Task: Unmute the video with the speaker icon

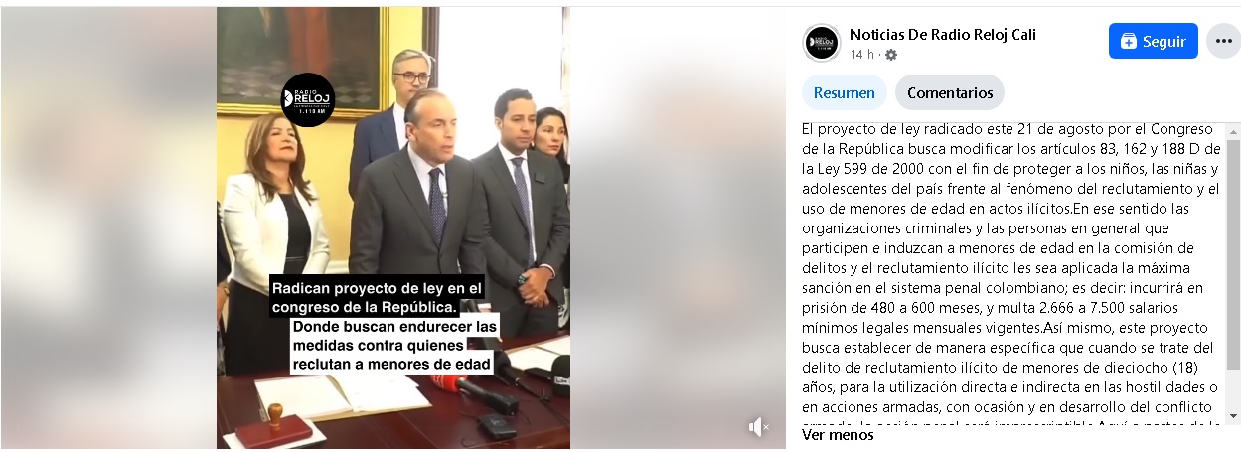Action: [759, 427]
